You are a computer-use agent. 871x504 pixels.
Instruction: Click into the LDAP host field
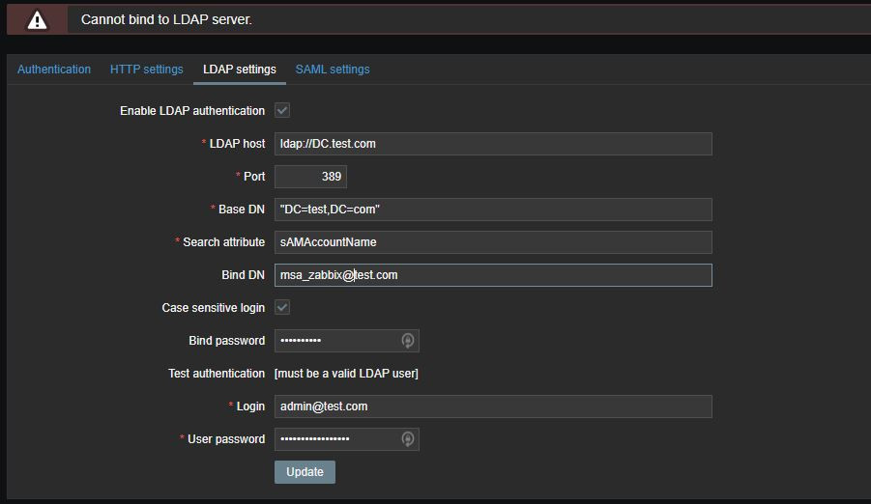[493, 144]
